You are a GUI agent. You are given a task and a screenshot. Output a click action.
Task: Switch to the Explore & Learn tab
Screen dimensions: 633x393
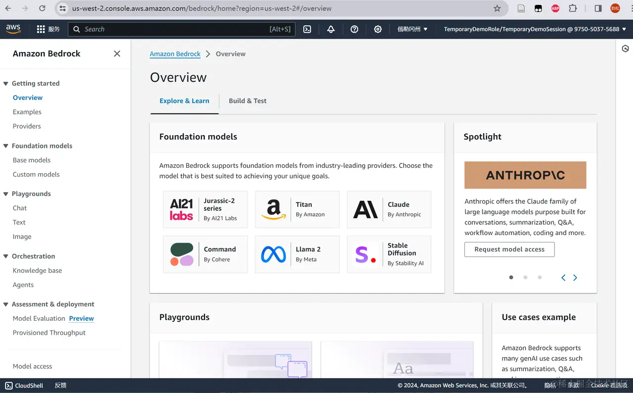coord(184,101)
